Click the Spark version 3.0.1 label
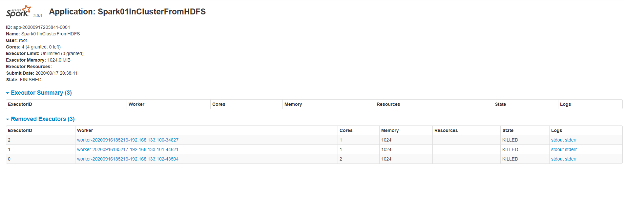Screen dimensions: 624x211 click(38, 15)
